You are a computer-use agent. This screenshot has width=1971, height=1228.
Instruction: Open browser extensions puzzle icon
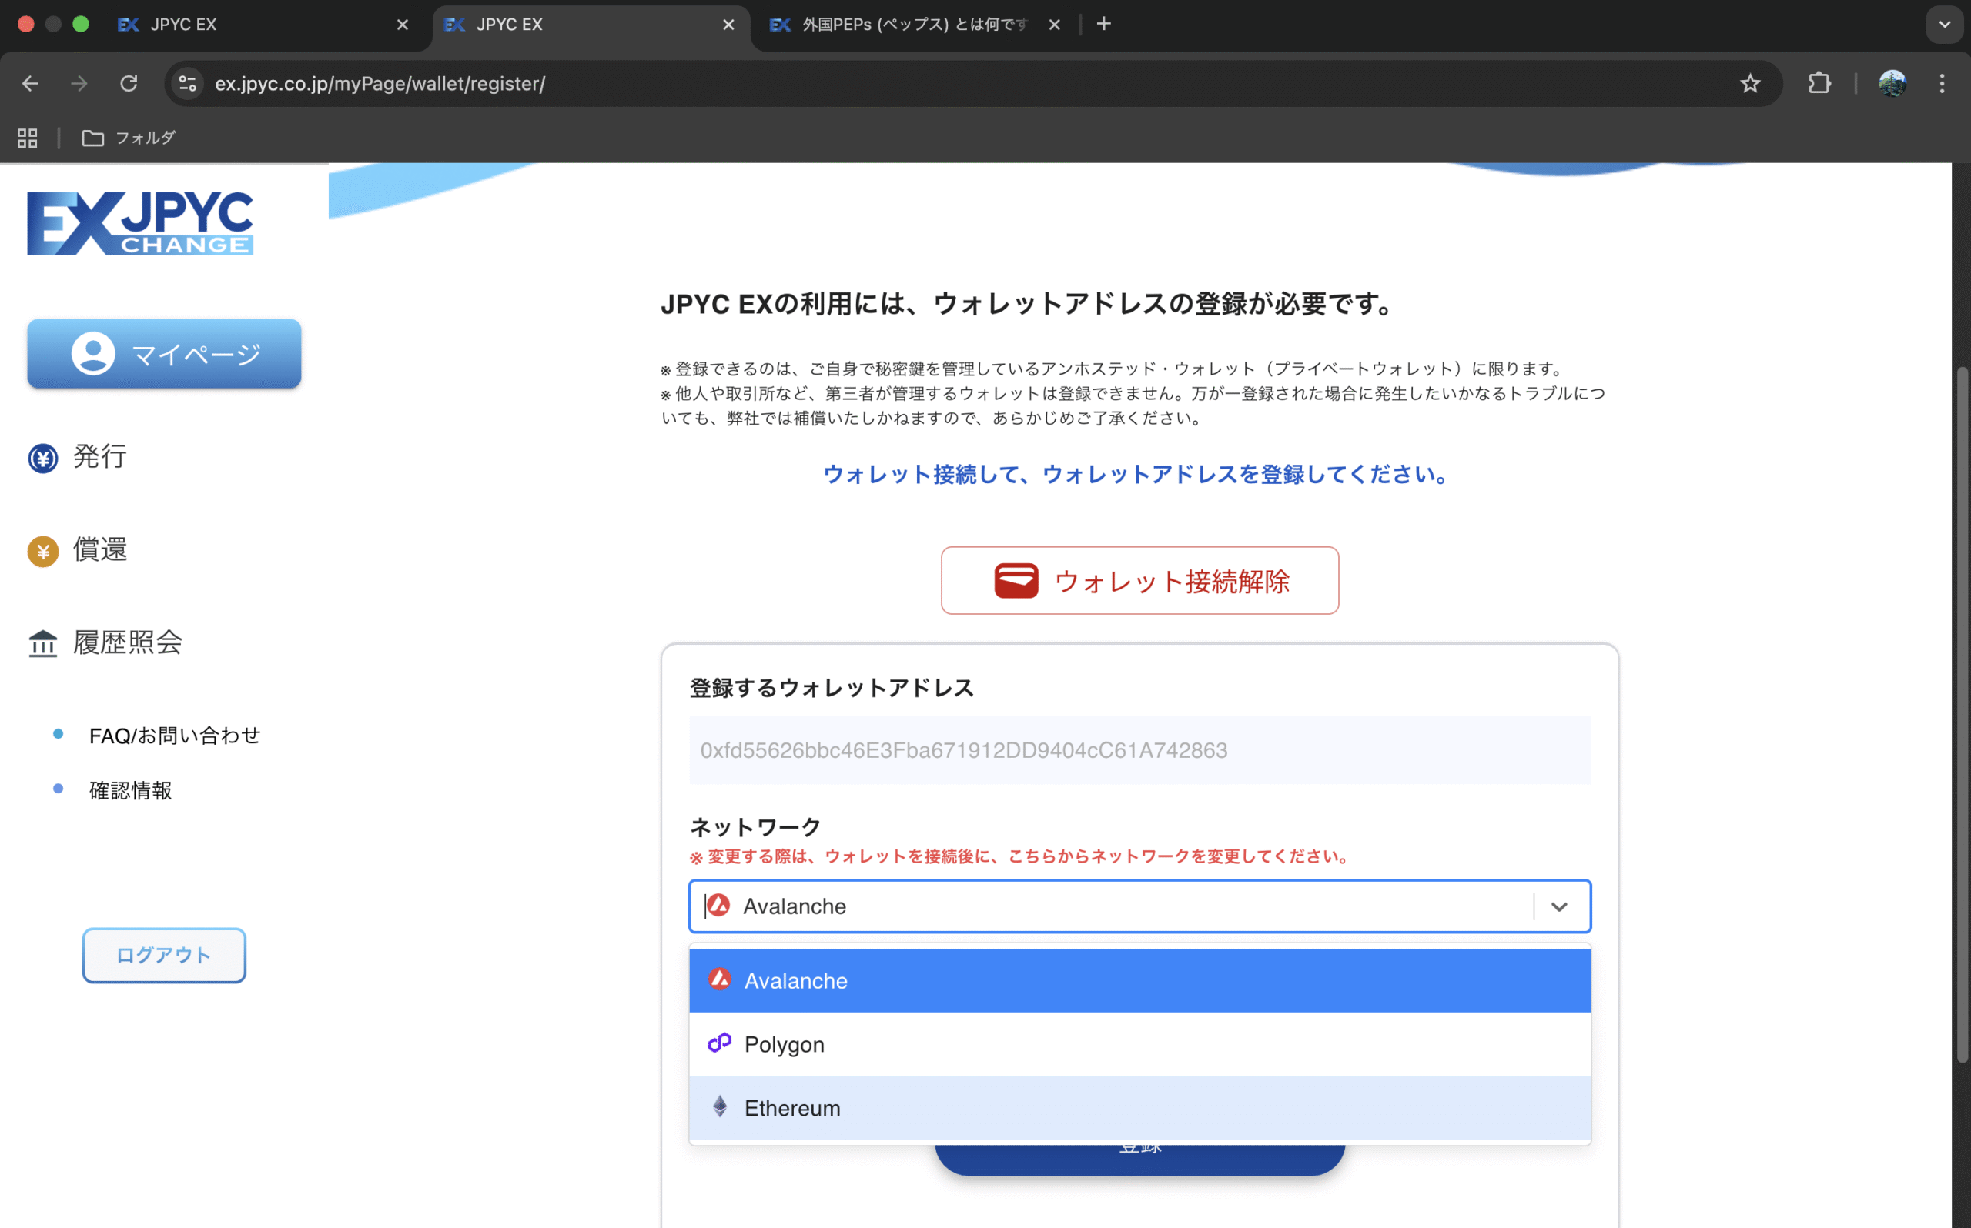coord(1819,84)
